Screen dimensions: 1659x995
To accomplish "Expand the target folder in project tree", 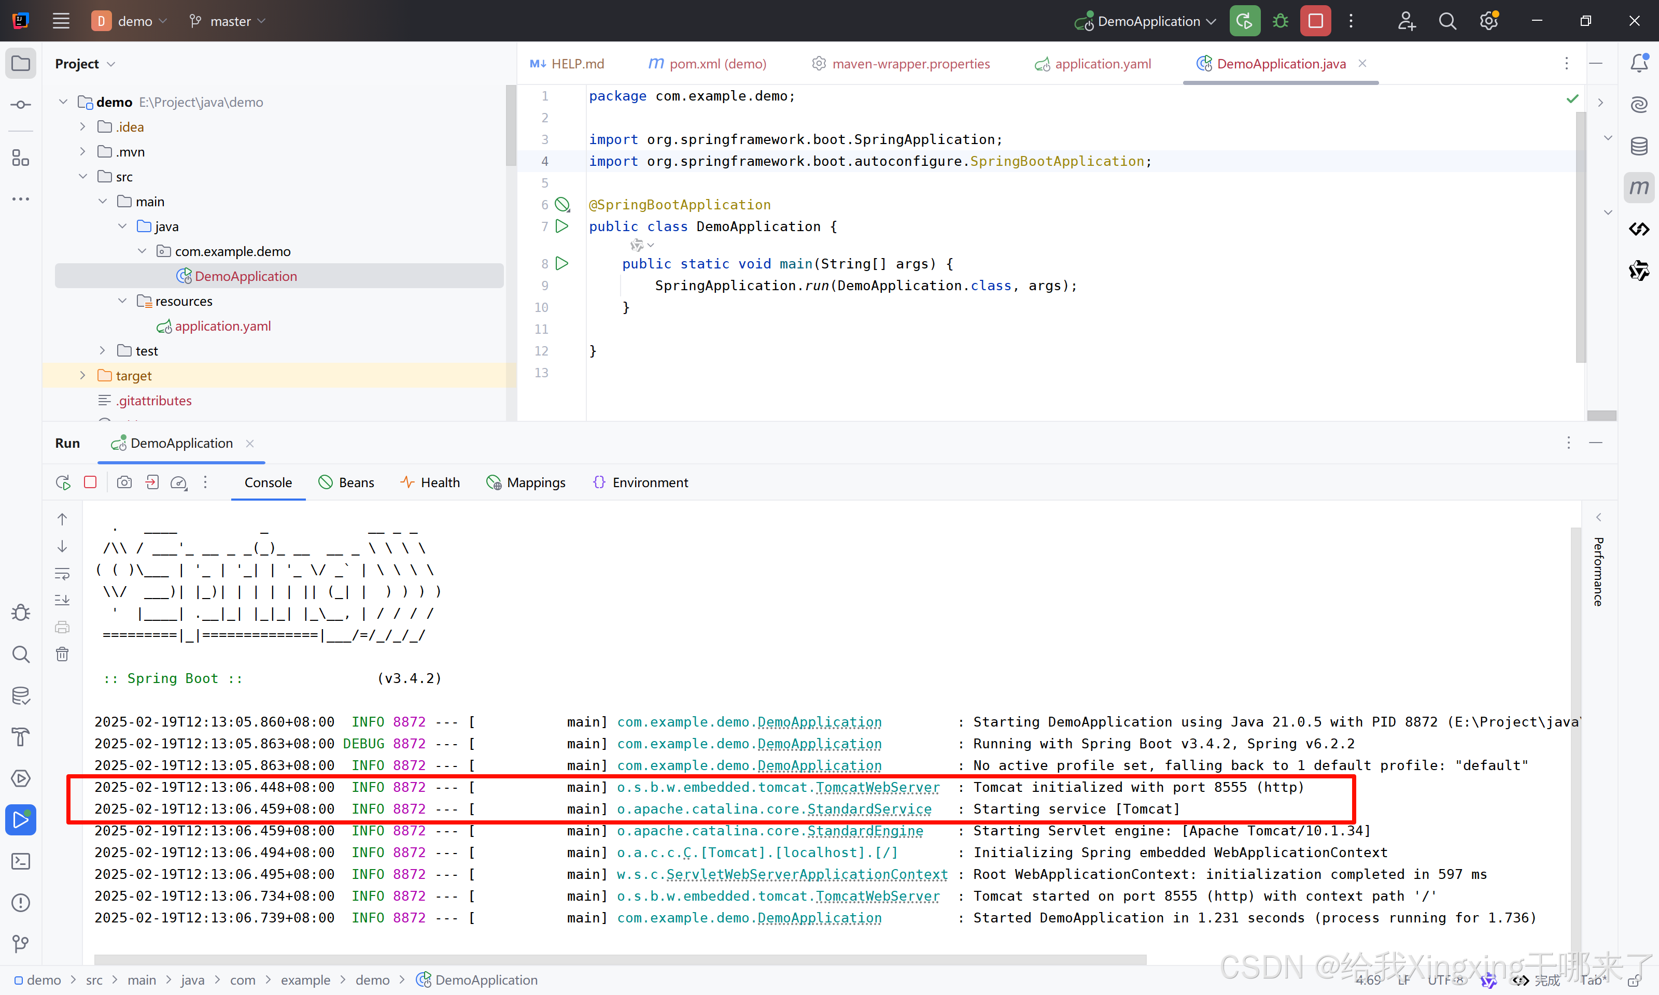I will tap(82, 376).
